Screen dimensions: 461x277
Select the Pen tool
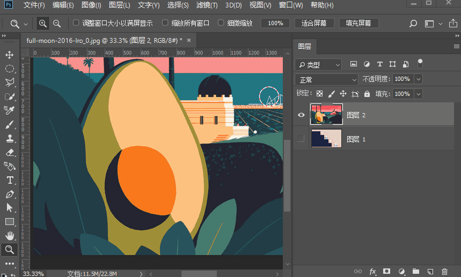[10, 194]
